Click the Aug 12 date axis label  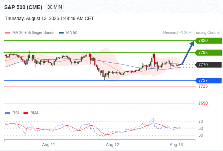coord(112,145)
